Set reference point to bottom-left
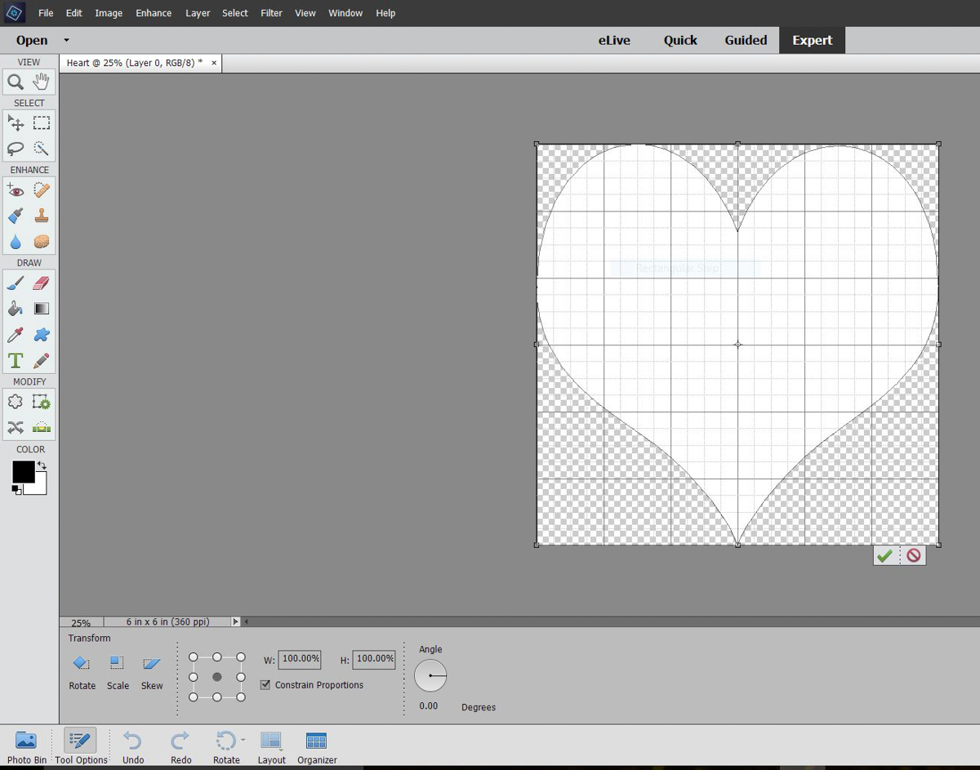 point(194,697)
